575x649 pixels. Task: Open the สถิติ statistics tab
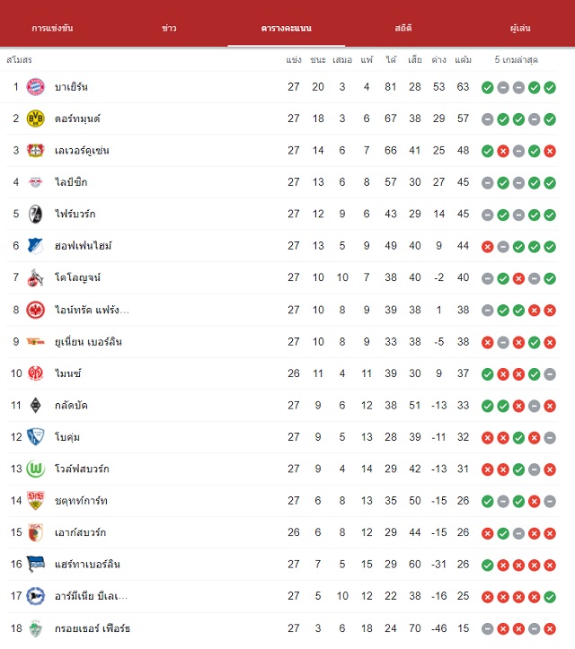403,28
